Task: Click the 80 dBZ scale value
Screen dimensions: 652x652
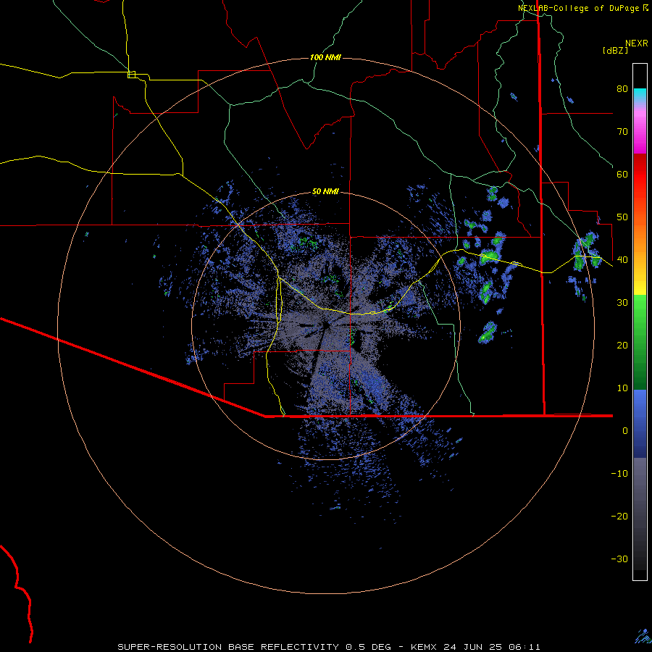Action: coord(622,89)
